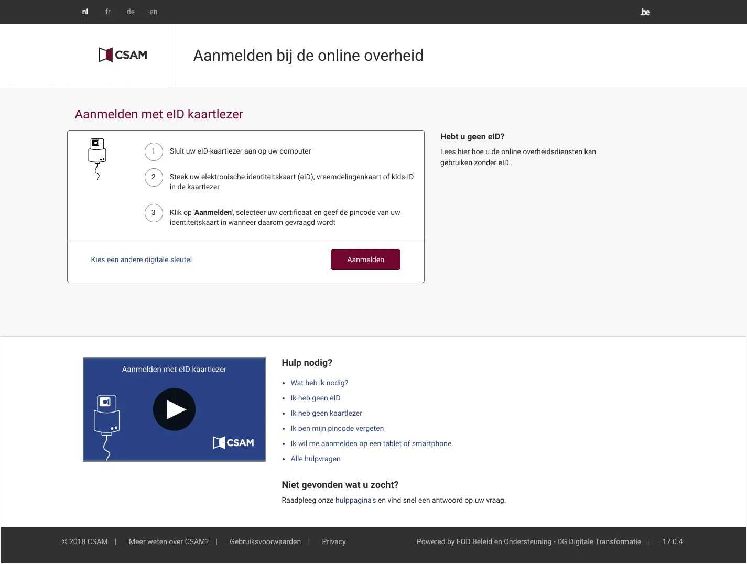Open the 'hulppagina's' link
The height and width of the screenshot is (564, 747).
[355, 500]
